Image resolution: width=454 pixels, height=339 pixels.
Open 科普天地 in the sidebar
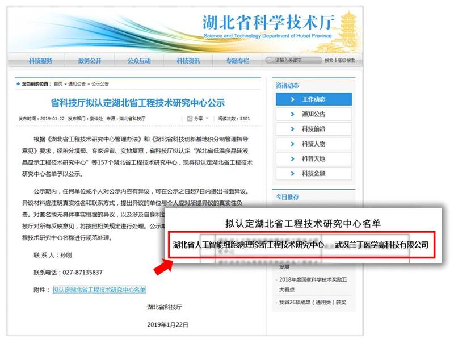(x=314, y=158)
